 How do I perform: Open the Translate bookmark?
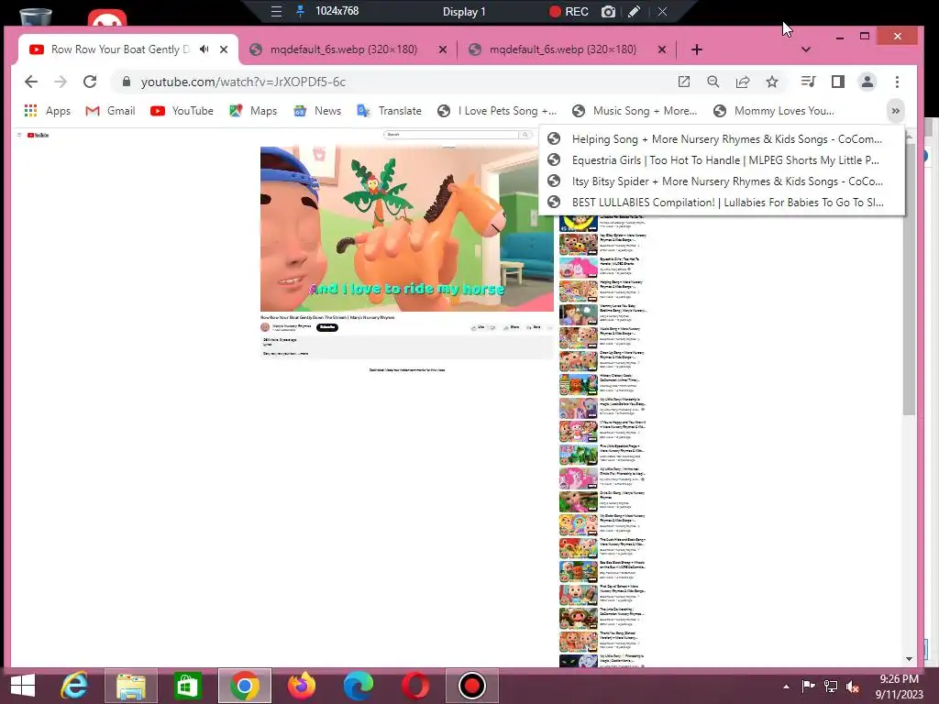point(390,111)
